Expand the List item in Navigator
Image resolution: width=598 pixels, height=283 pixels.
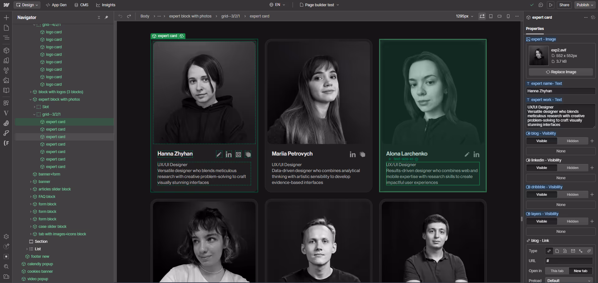[27, 249]
